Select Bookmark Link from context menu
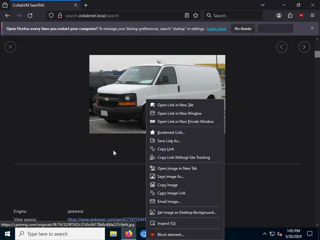 point(185,132)
